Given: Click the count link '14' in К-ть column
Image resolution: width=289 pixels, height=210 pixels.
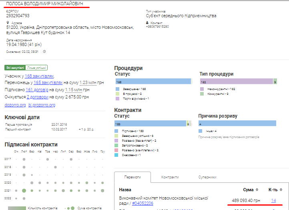Looking at the screenshot, I should click(273, 200).
